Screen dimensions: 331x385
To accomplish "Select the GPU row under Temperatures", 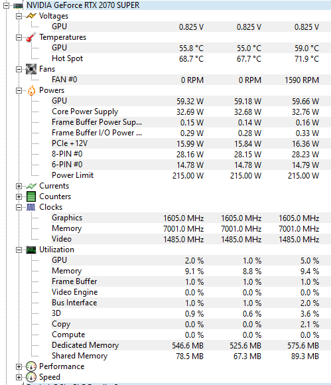I will coord(191,48).
